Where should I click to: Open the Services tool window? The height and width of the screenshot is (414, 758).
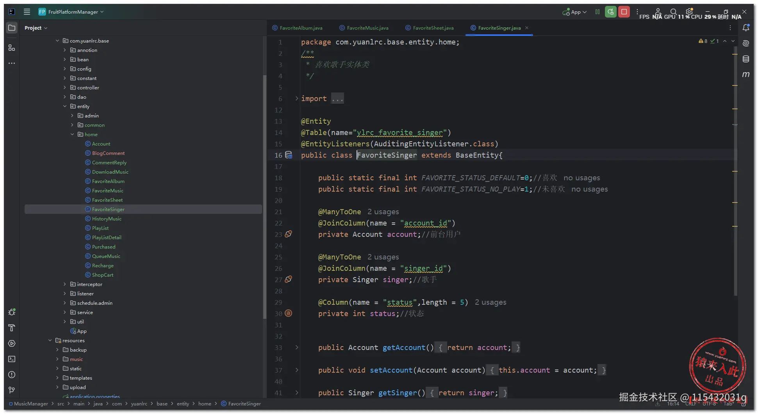12,343
